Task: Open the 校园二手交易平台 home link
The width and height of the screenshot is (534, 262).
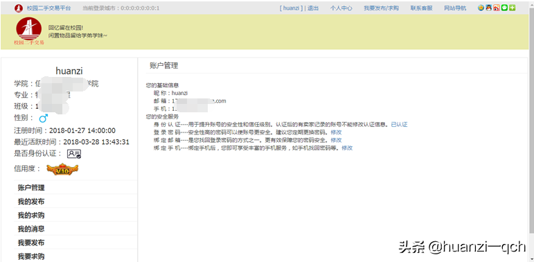Action: pos(48,8)
